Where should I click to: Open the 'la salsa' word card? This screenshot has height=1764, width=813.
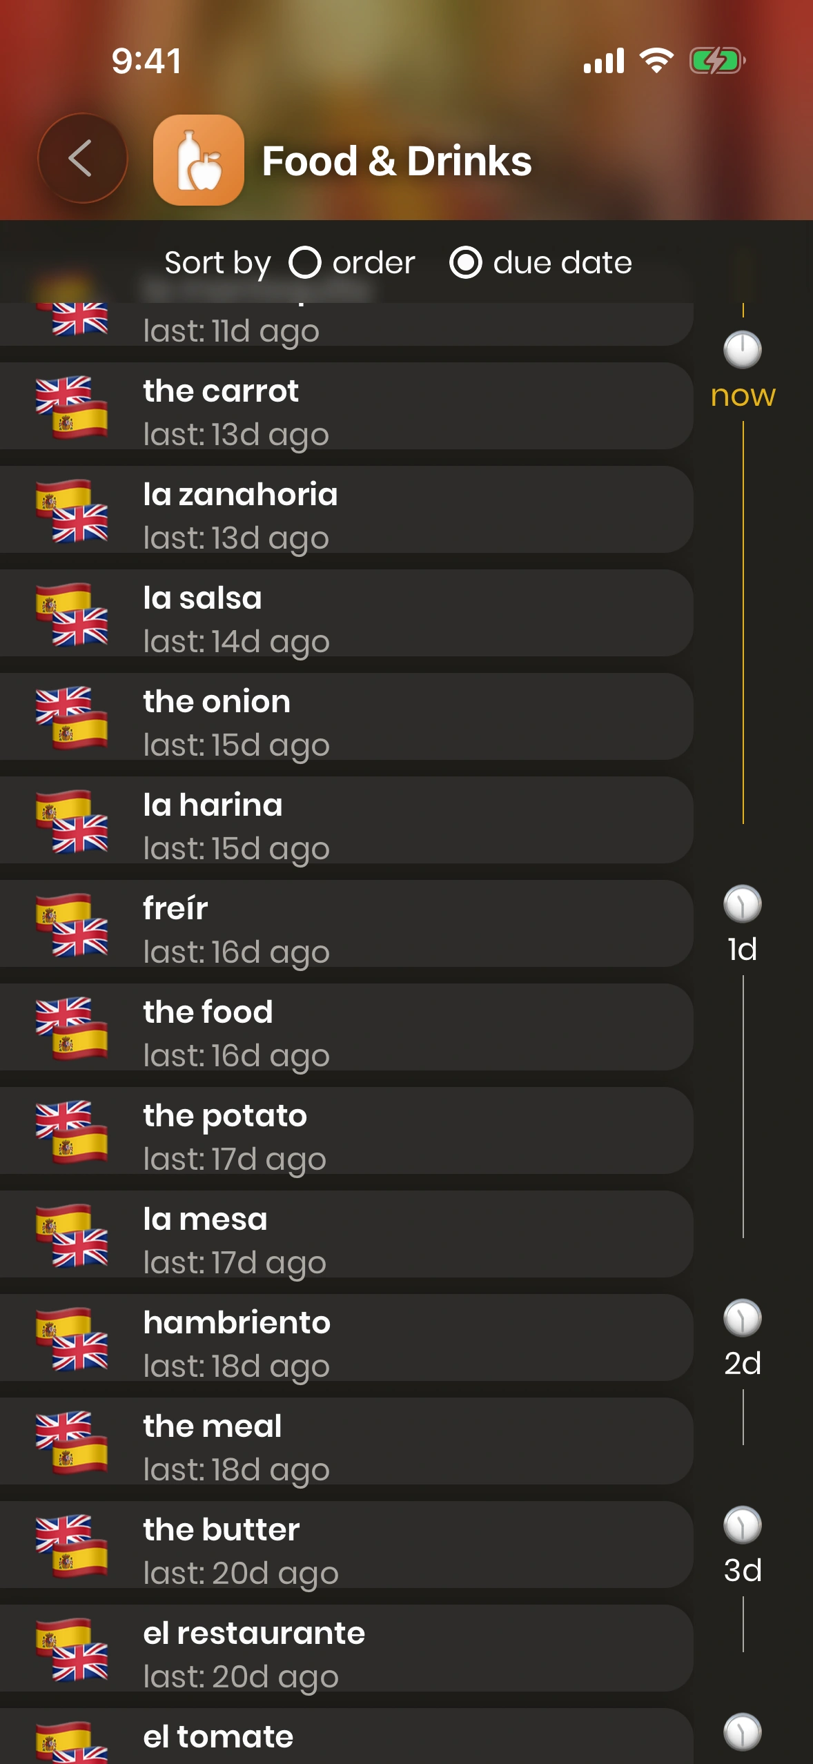click(345, 613)
